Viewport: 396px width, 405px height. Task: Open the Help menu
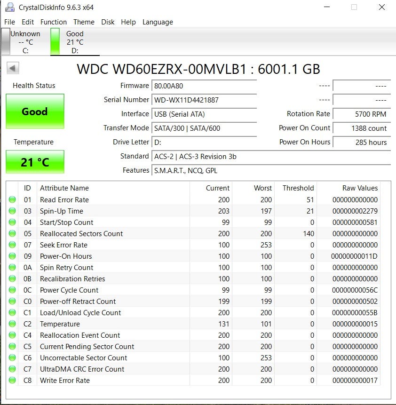pyautogui.click(x=128, y=22)
